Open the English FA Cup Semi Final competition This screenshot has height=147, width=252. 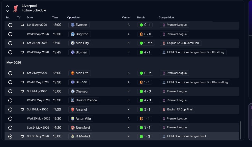181,43
